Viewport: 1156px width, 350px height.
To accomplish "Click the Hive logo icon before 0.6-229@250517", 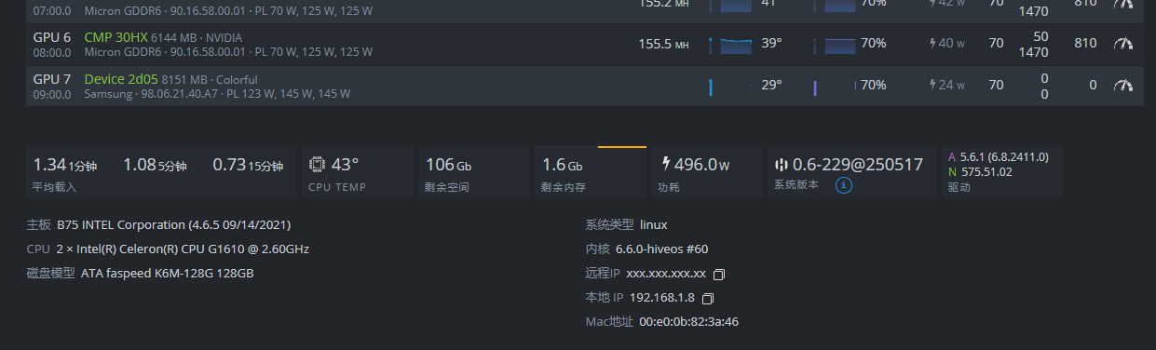I will click(x=782, y=165).
